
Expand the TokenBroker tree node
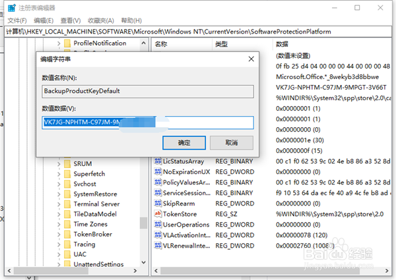[59, 235]
